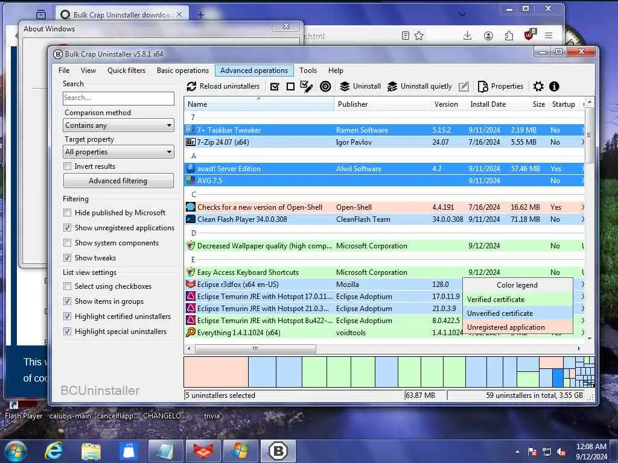Open the Help menu
618x463 pixels.
click(336, 71)
